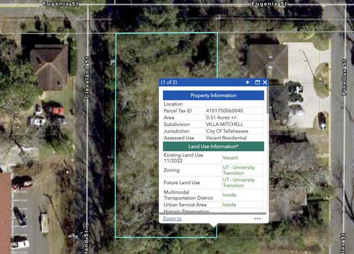354x254 pixels.
Task: Open the UT - University Transition zoning link
Action: click(x=238, y=170)
